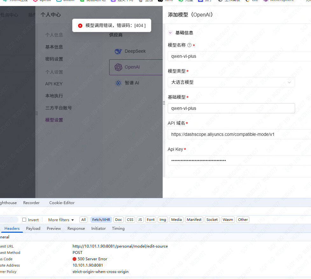The image size is (311, 279).
Task: Click the drag handle beside the sidebar menu
Action: pyautogui.click(x=36, y=113)
